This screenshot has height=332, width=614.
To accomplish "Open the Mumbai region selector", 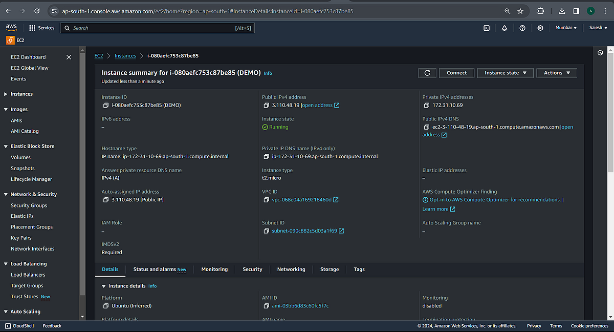I will pyautogui.click(x=566, y=27).
